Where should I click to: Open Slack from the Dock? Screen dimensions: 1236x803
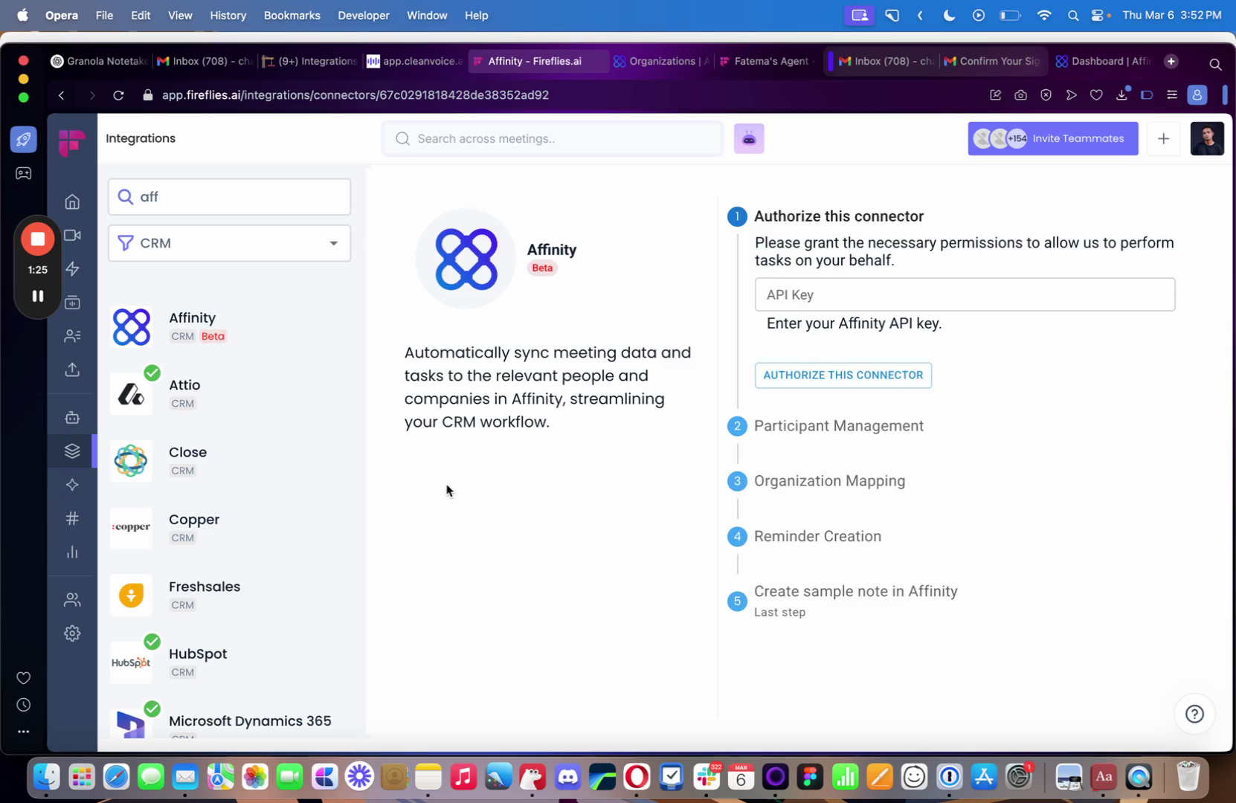point(706,777)
